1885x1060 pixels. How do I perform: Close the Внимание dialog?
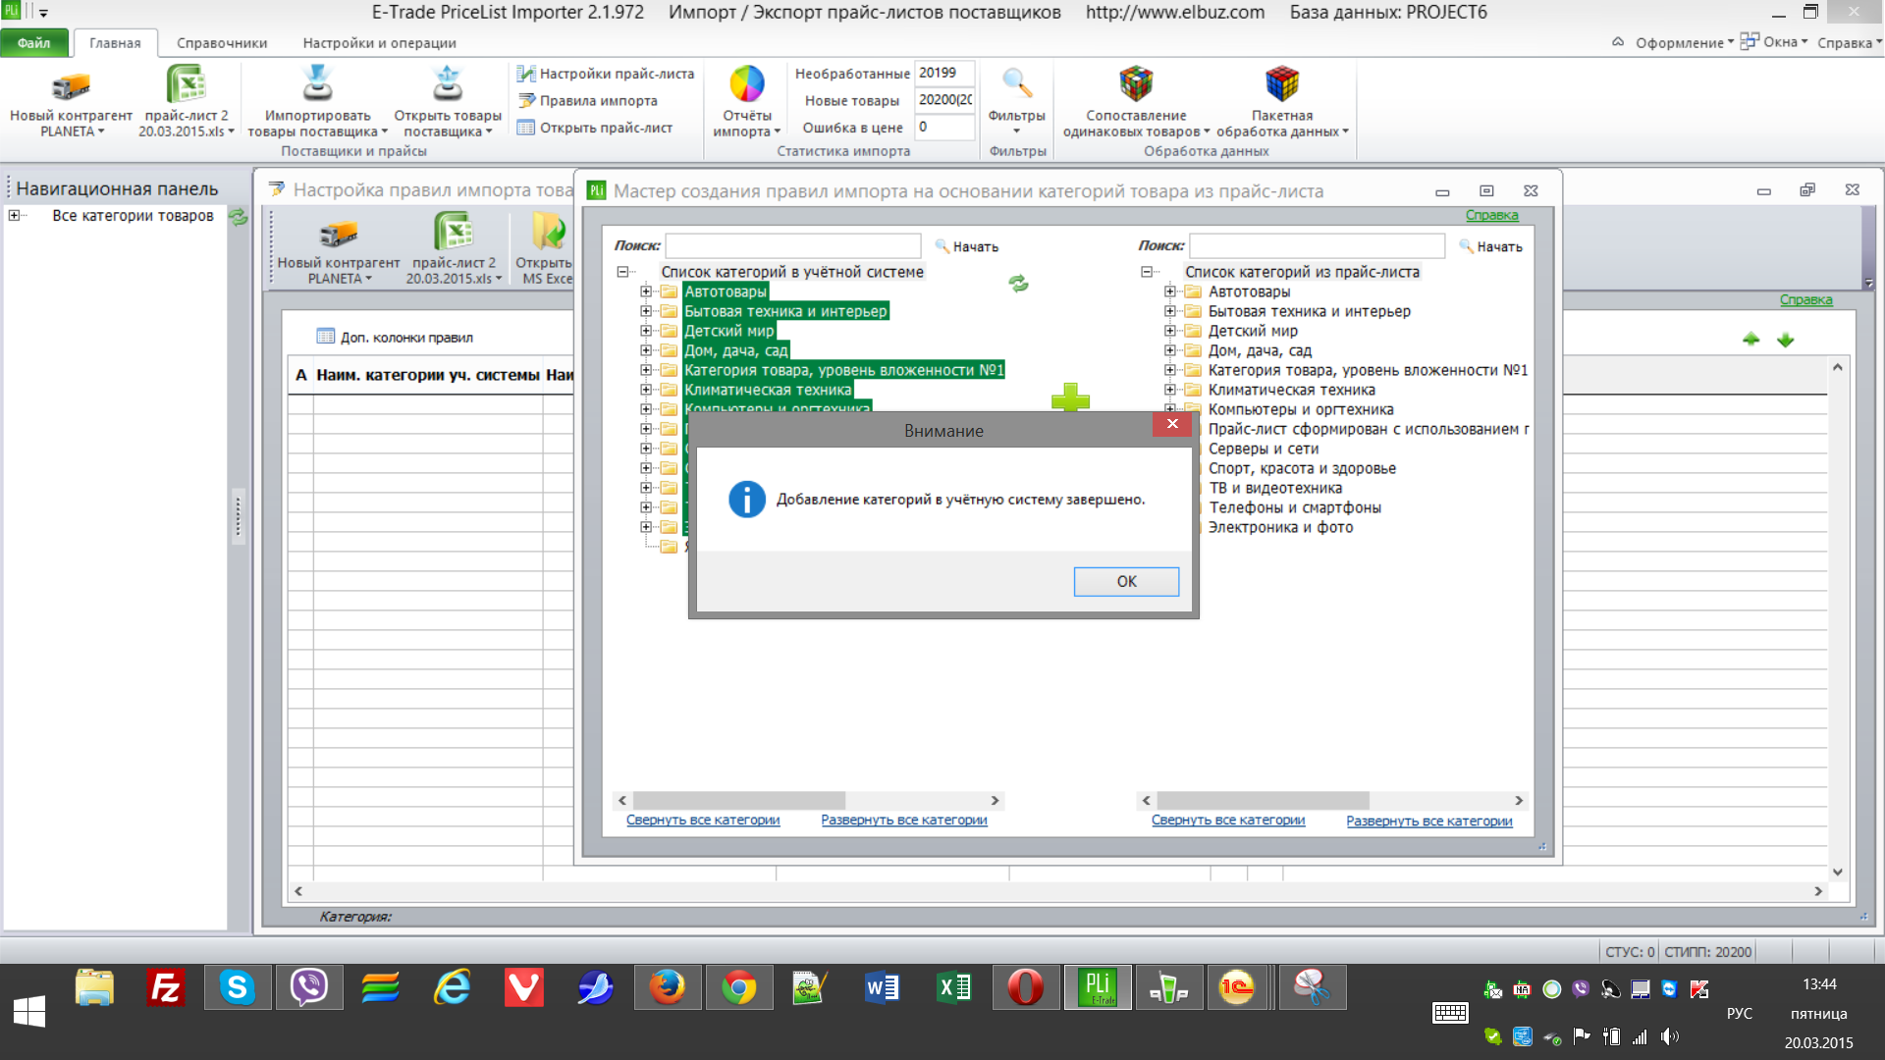(1172, 424)
